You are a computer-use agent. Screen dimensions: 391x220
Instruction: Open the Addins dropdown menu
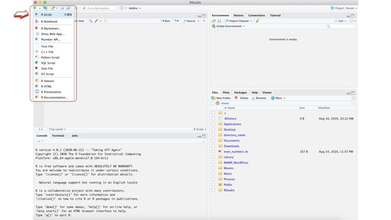135,8
